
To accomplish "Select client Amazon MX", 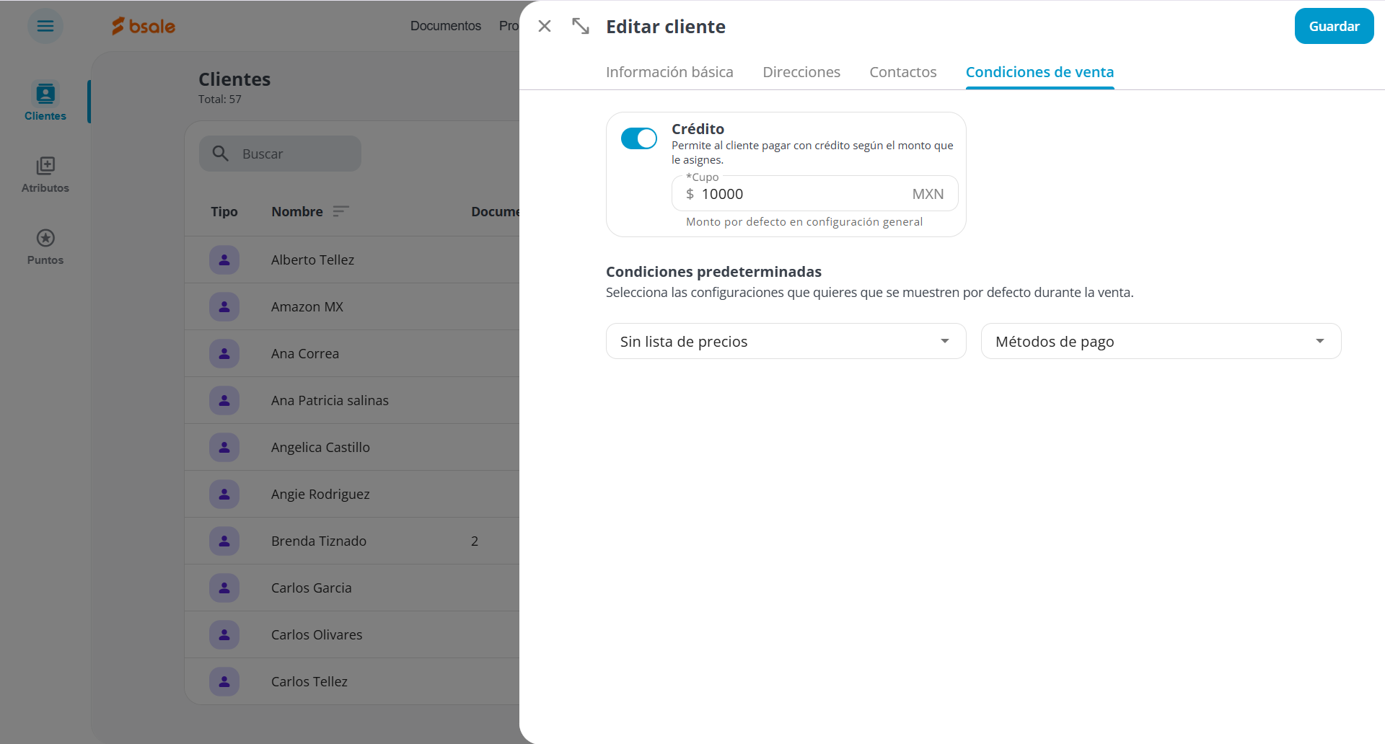I will pyautogui.click(x=307, y=306).
